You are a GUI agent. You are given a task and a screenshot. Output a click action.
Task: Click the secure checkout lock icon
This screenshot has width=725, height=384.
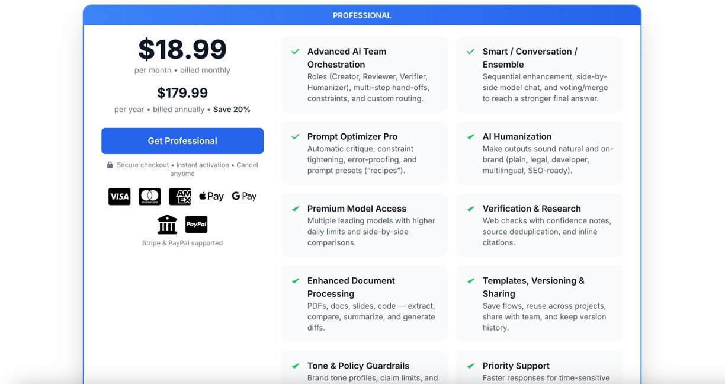click(110, 165)
